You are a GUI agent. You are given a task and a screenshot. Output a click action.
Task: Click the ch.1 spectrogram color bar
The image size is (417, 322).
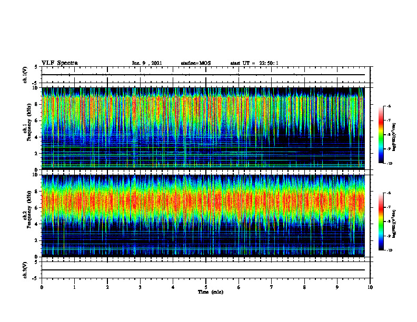[x=381, y=135]
